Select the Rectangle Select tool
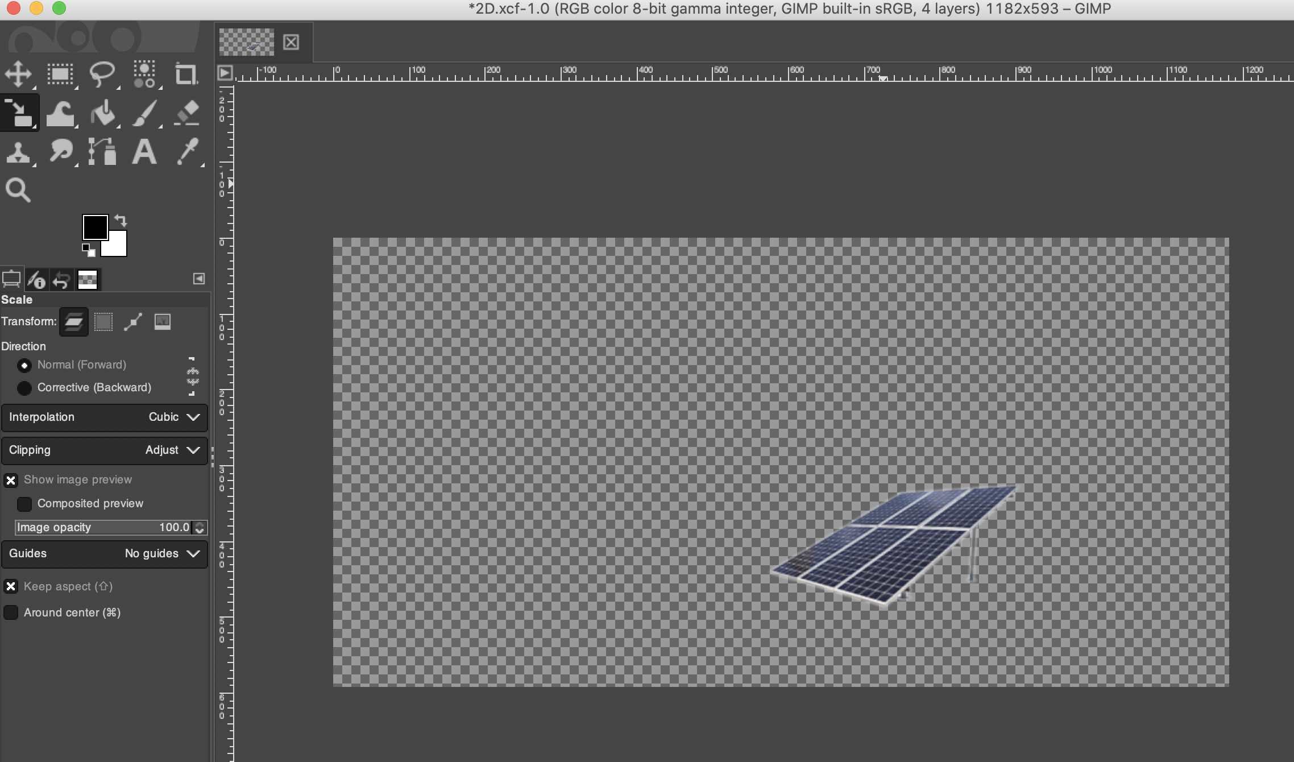Screen dimensions: 1294x762 (x=60, y=74)
